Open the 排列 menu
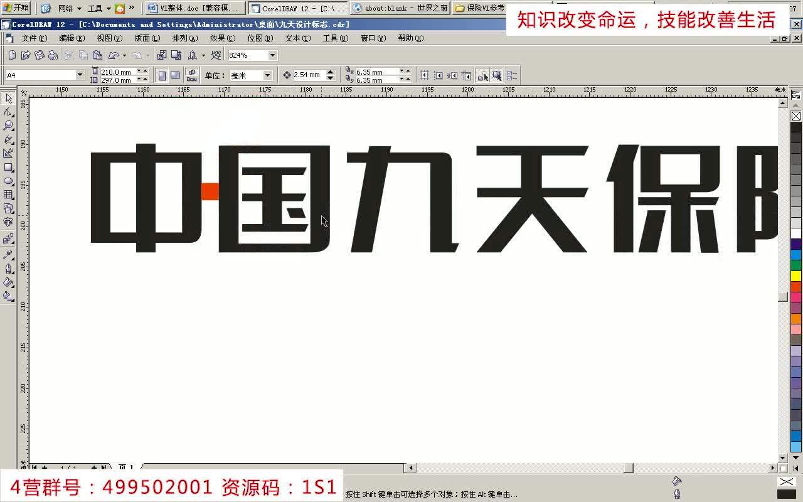Screen dimensions: 803x502 [184, 38]
